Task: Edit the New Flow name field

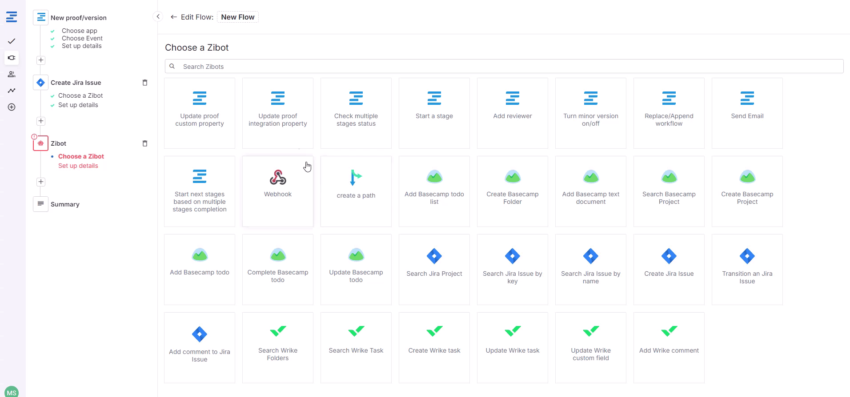Action: pyautogui.click(x=238, y=17)
